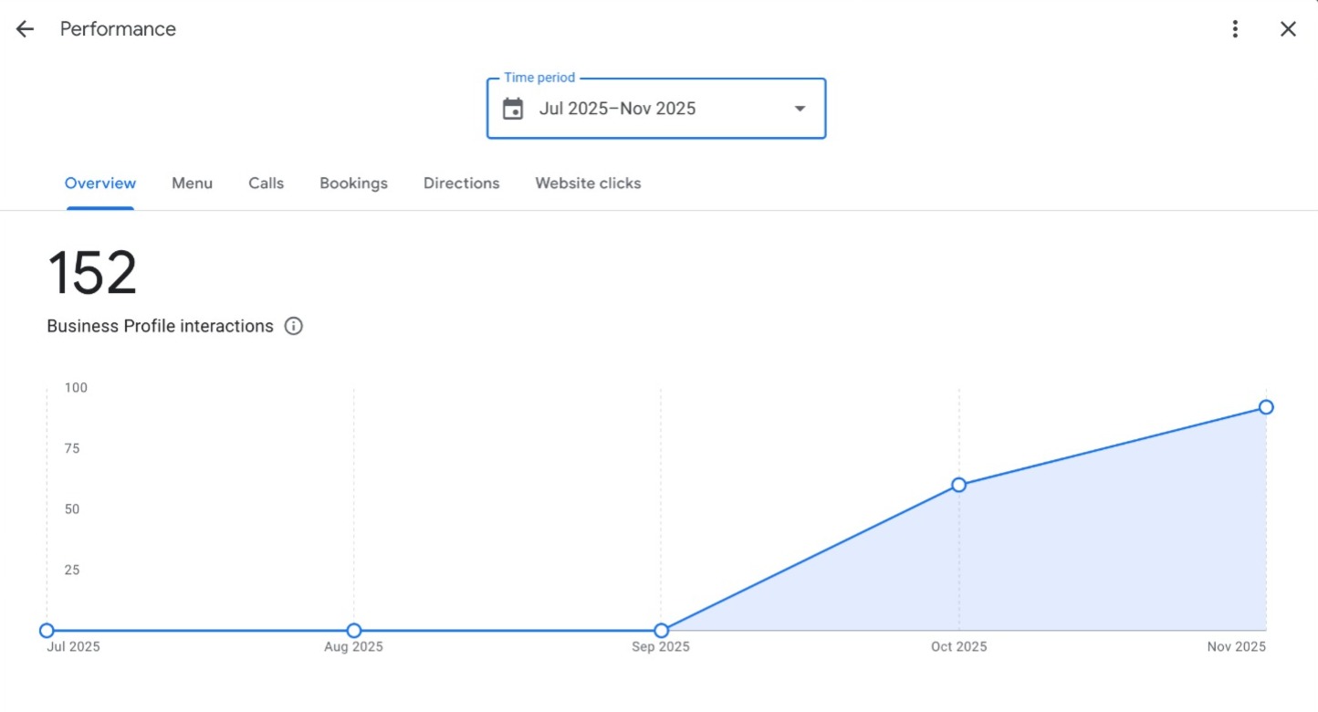Switch to the Menu tab
The width and height of the screenshot is (1318, 712).
click(x=192, y=183)
